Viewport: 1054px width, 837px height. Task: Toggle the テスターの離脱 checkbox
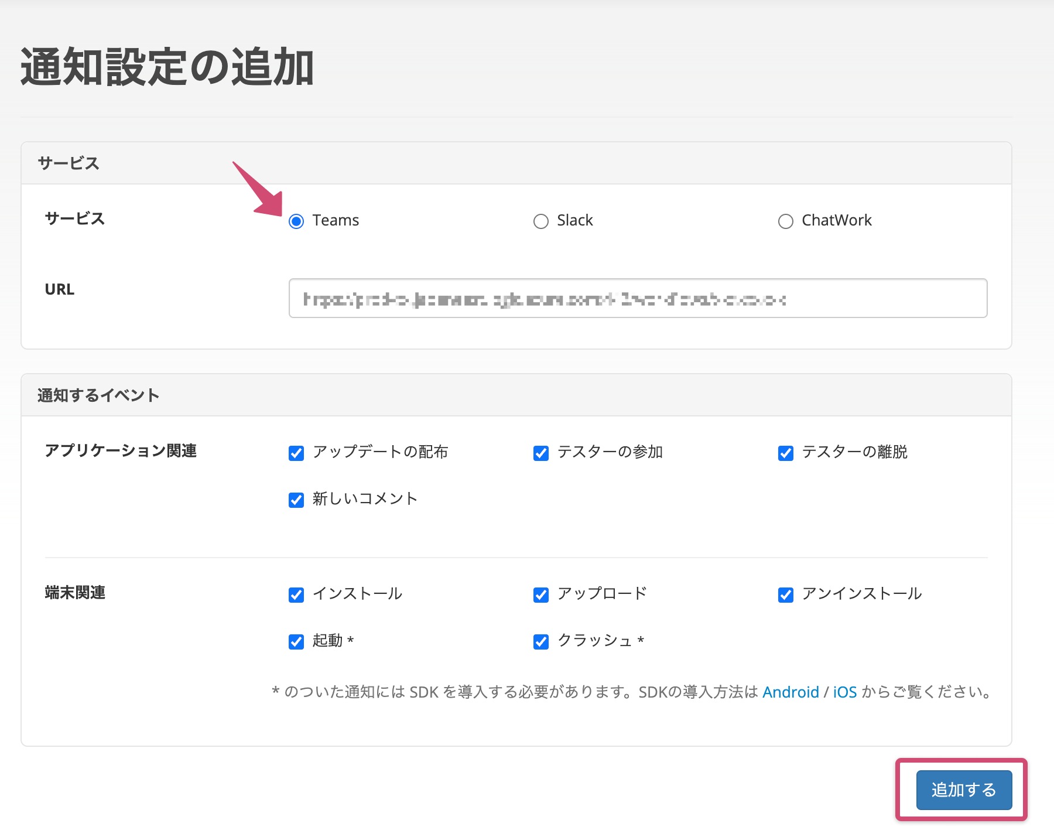pos(785,452)
